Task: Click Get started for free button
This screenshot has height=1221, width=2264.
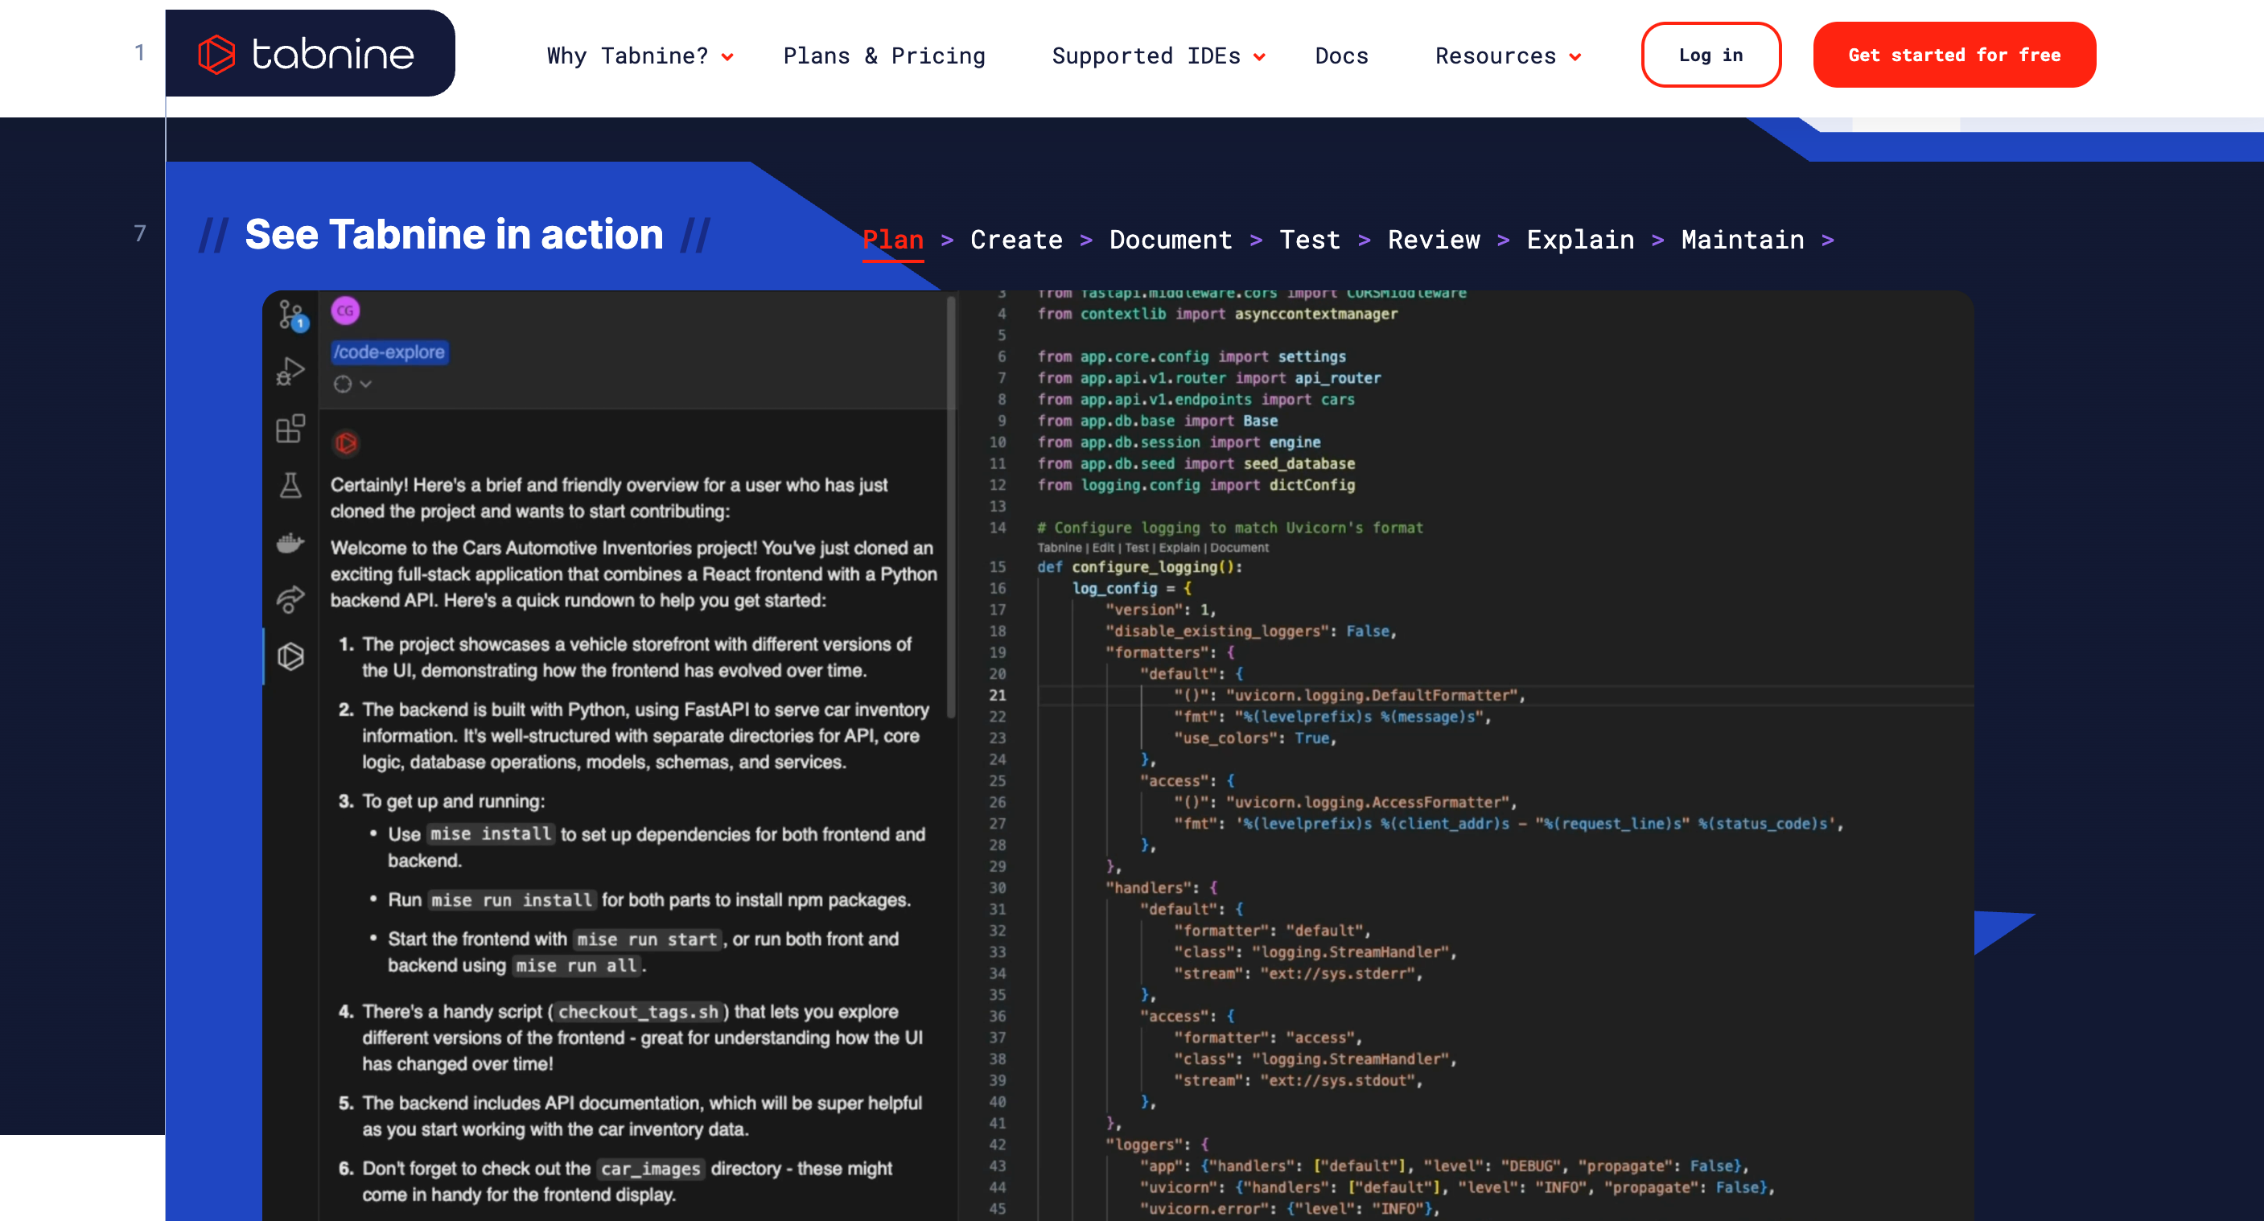Action: pos(1953,55)
